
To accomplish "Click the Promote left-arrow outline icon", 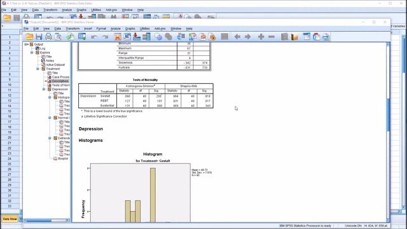I will (237, 37).
